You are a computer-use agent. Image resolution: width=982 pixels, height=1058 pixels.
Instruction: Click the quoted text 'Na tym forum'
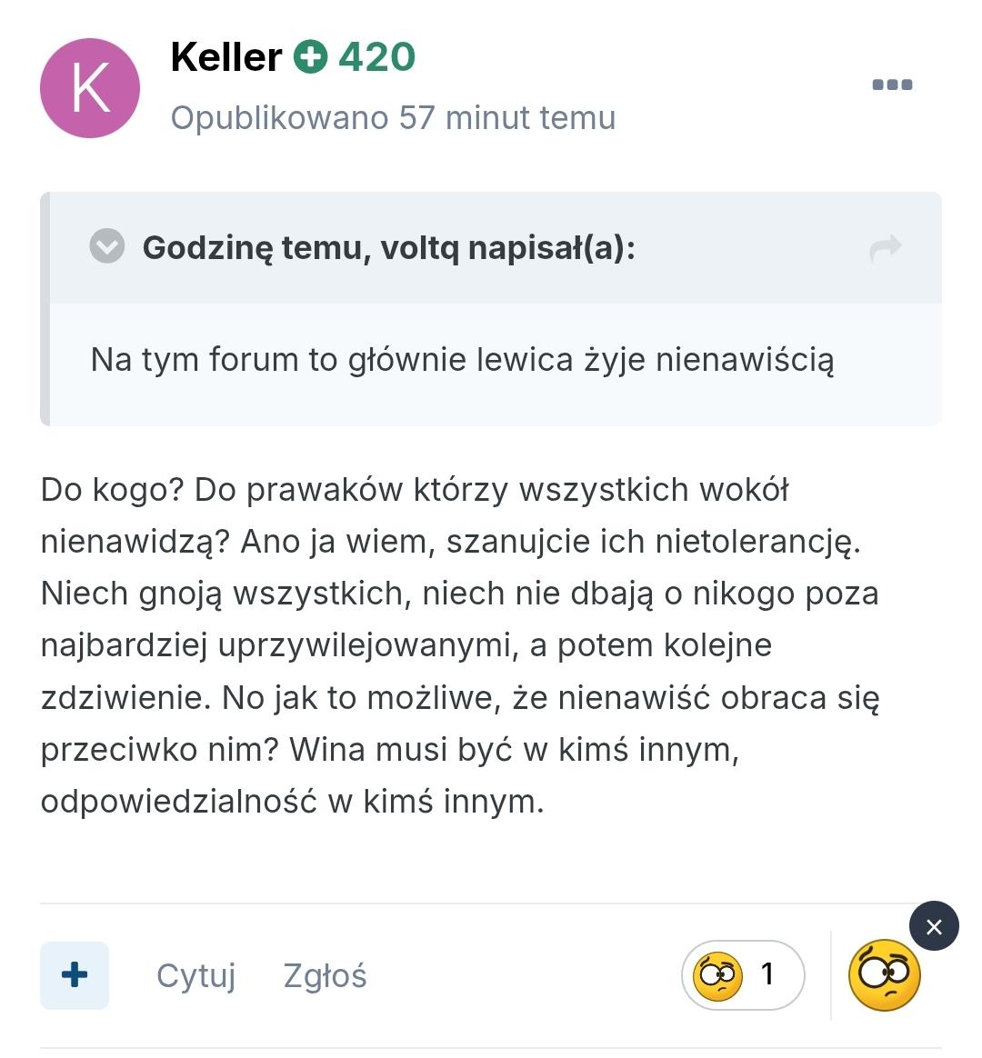(x=195, y=360)
